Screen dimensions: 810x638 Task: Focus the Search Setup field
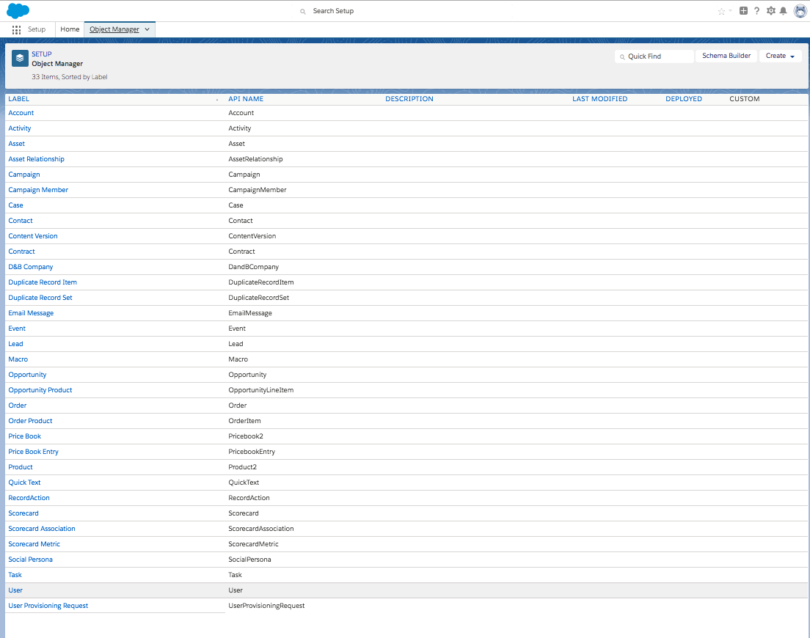[403, 11]
